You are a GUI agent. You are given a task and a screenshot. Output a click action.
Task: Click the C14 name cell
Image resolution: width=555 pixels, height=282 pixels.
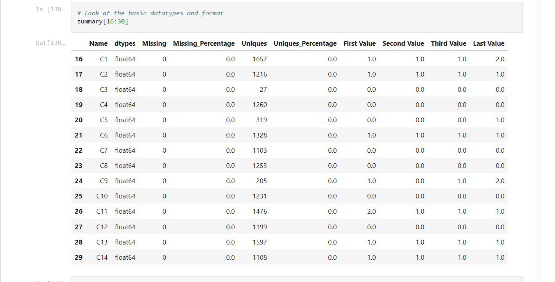point(102,257)
